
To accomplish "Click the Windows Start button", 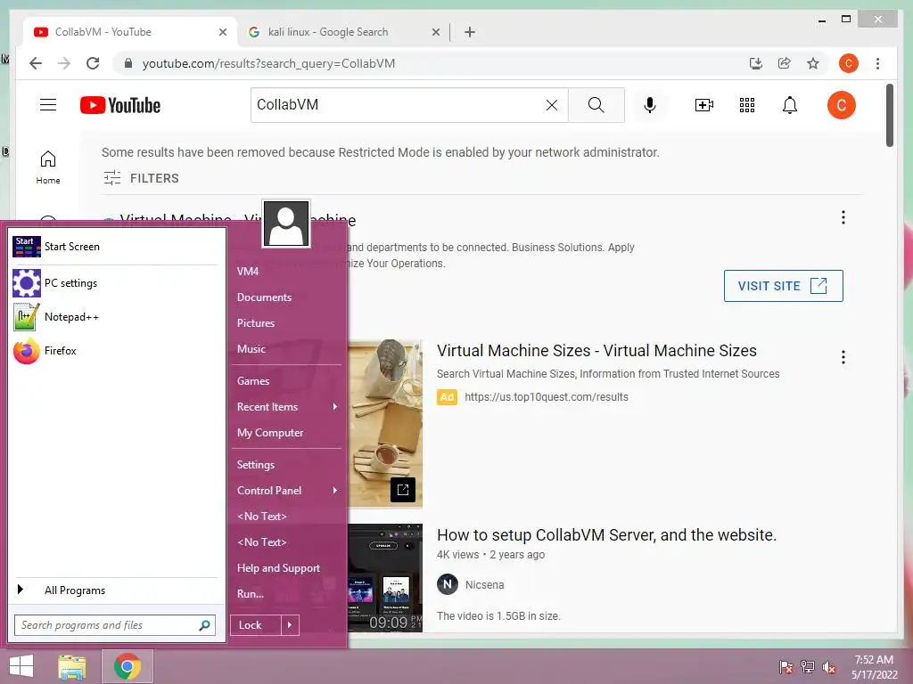I will (x=21, y=666).
